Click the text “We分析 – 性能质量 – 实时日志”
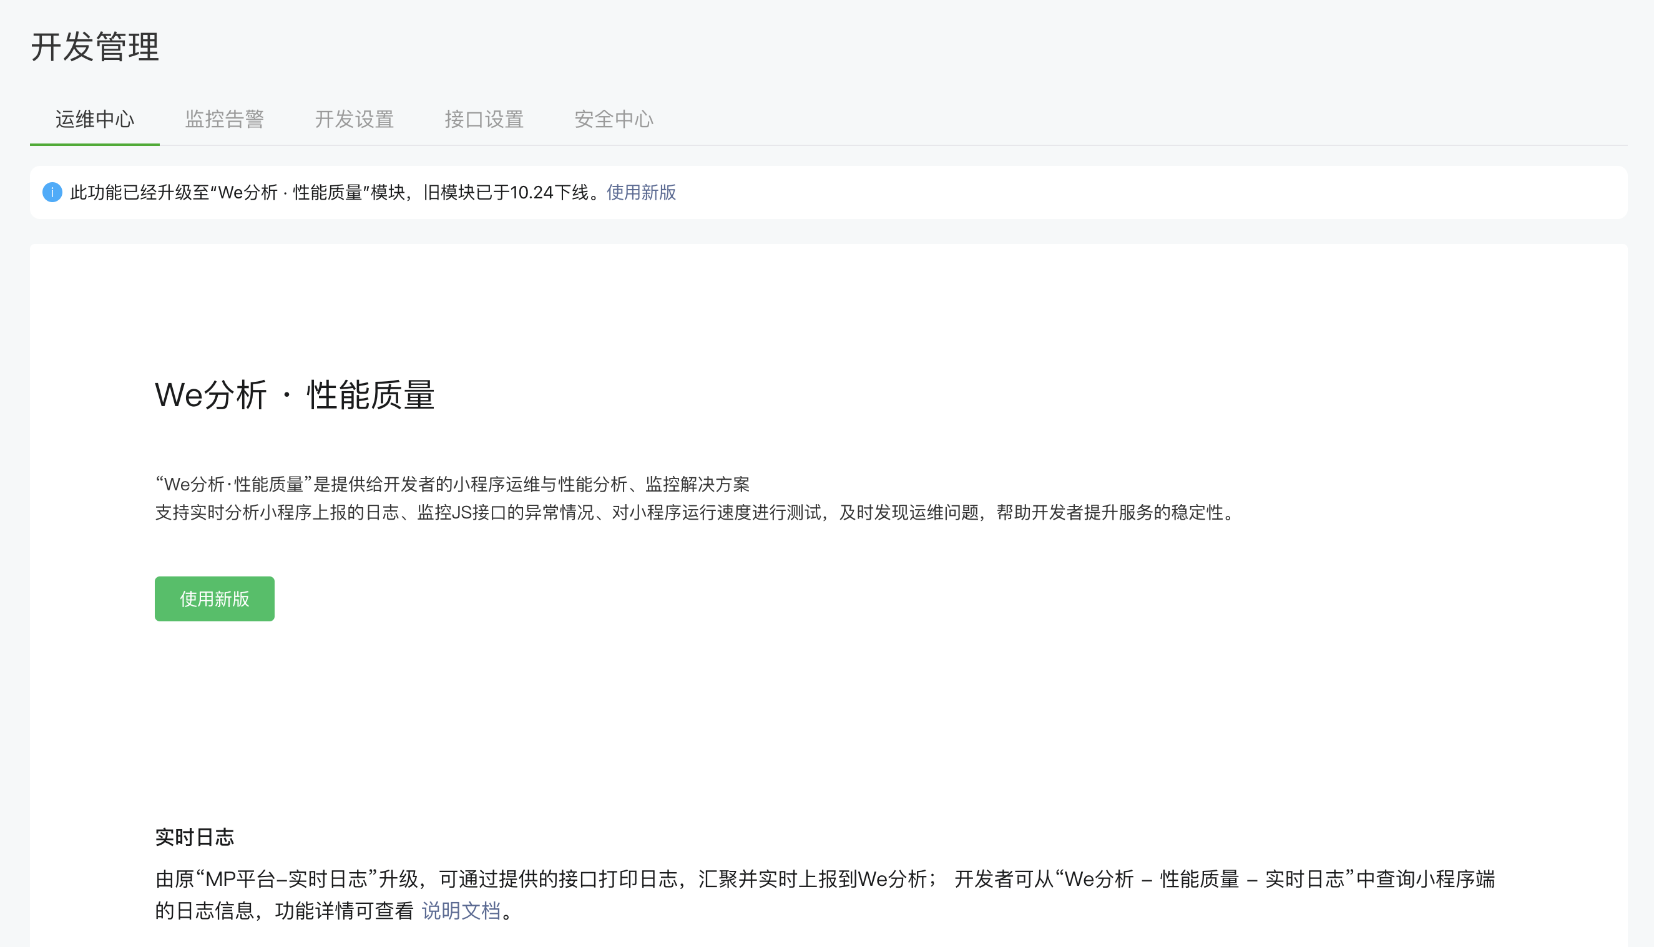 pyautogui.click(x=1205, y=880)
